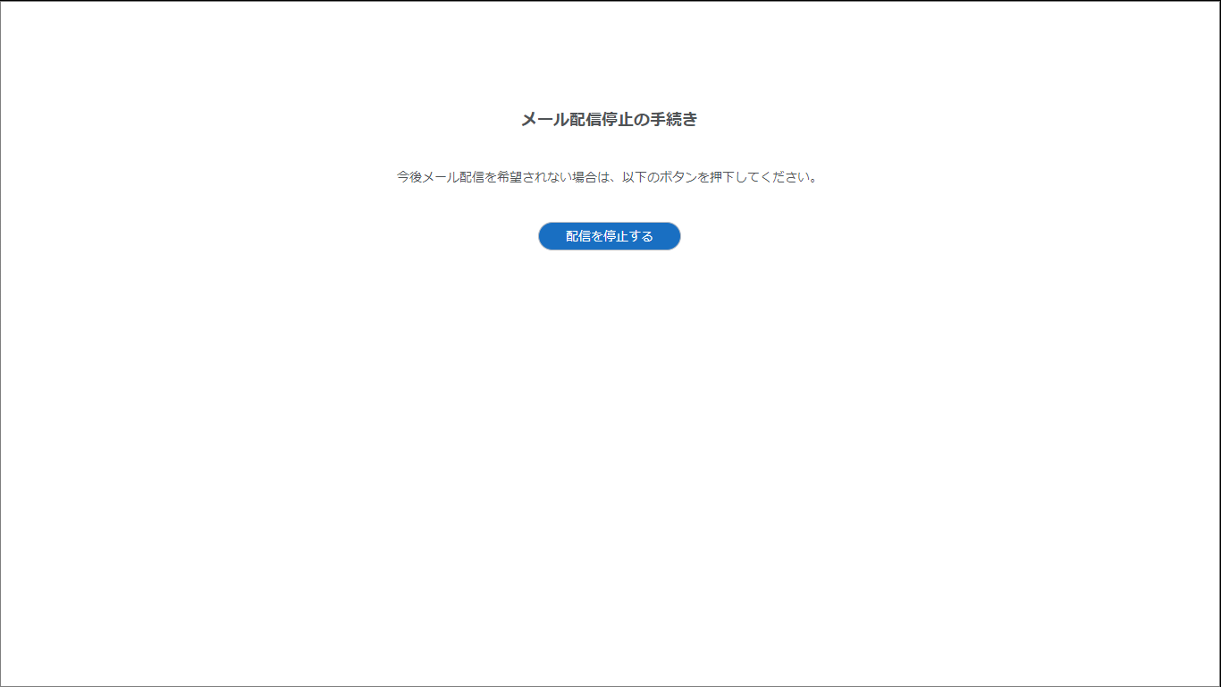Submit the mail stop request button
The height and width of the screenshot is (687, 1221).
[609, 236]
